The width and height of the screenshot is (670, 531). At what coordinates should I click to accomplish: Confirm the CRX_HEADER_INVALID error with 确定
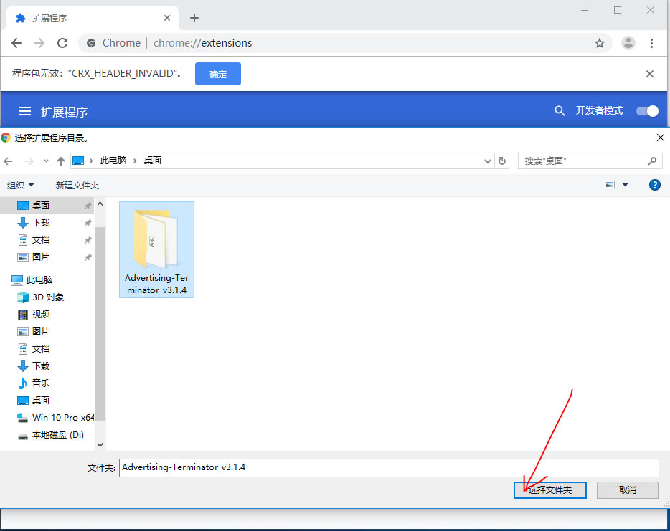218,74
